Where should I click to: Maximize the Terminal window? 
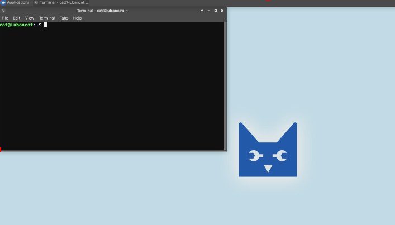click(216, 11)
